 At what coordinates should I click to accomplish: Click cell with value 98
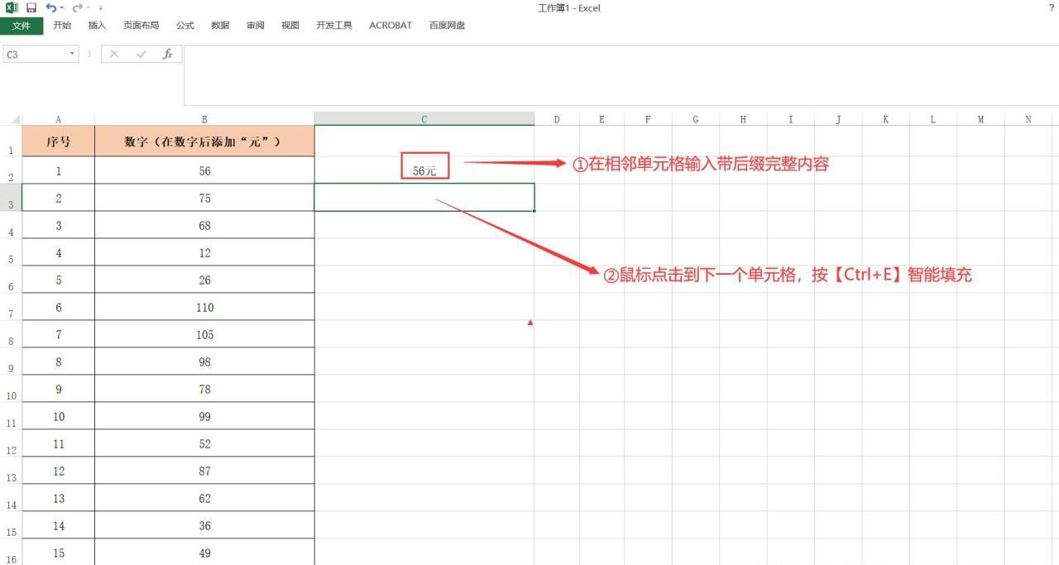point(204,362)
